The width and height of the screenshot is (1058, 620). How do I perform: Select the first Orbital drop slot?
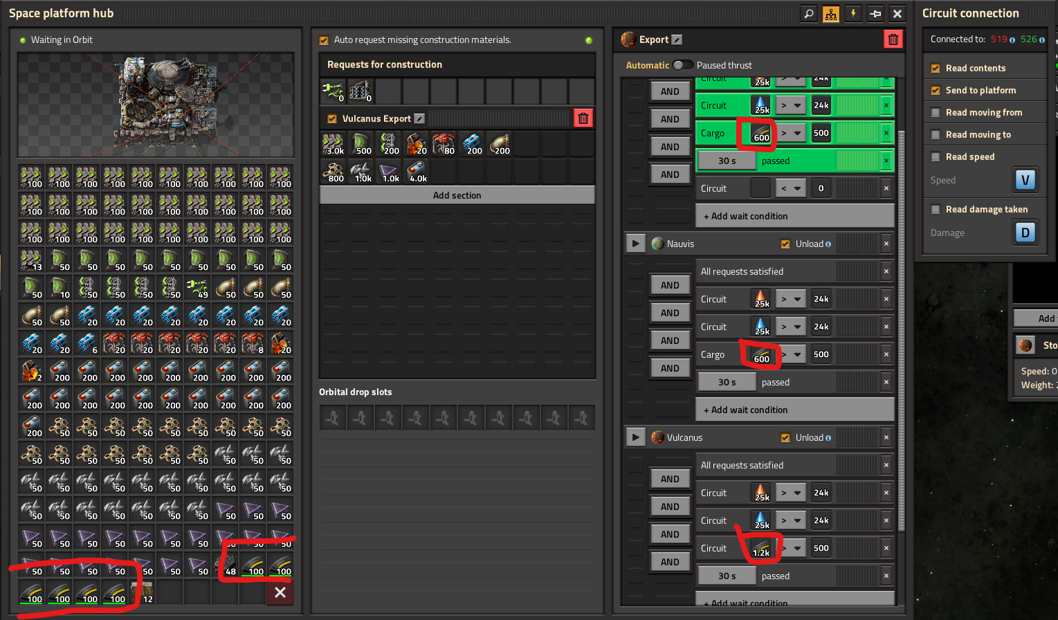pos(333,418)
